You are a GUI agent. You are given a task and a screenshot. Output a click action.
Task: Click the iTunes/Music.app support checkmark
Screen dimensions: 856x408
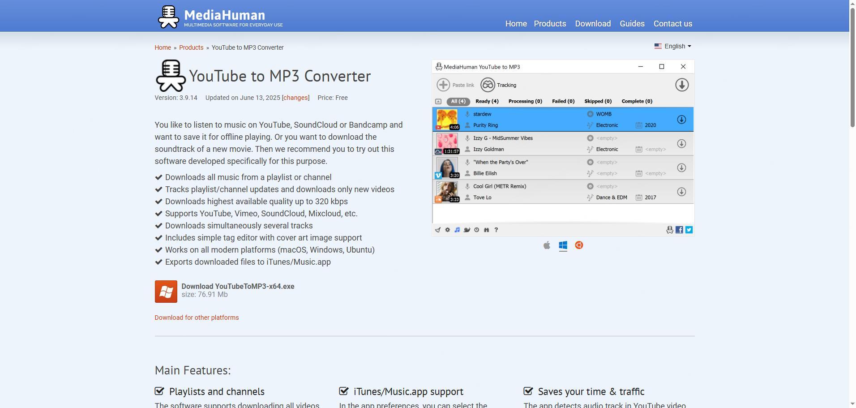tap(344, 391)
